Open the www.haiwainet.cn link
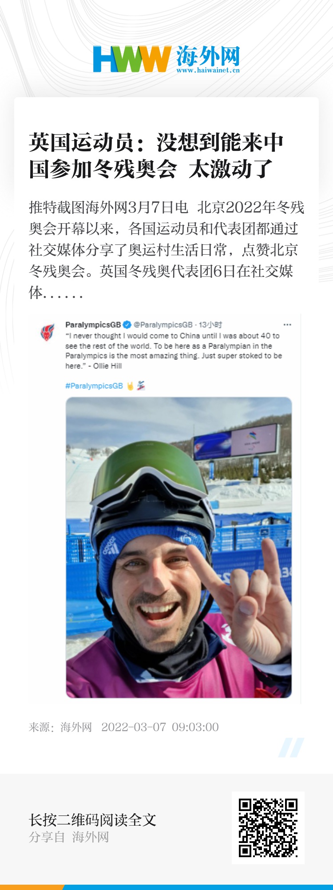This screenshot has width=333, height=890. (208, 70)
